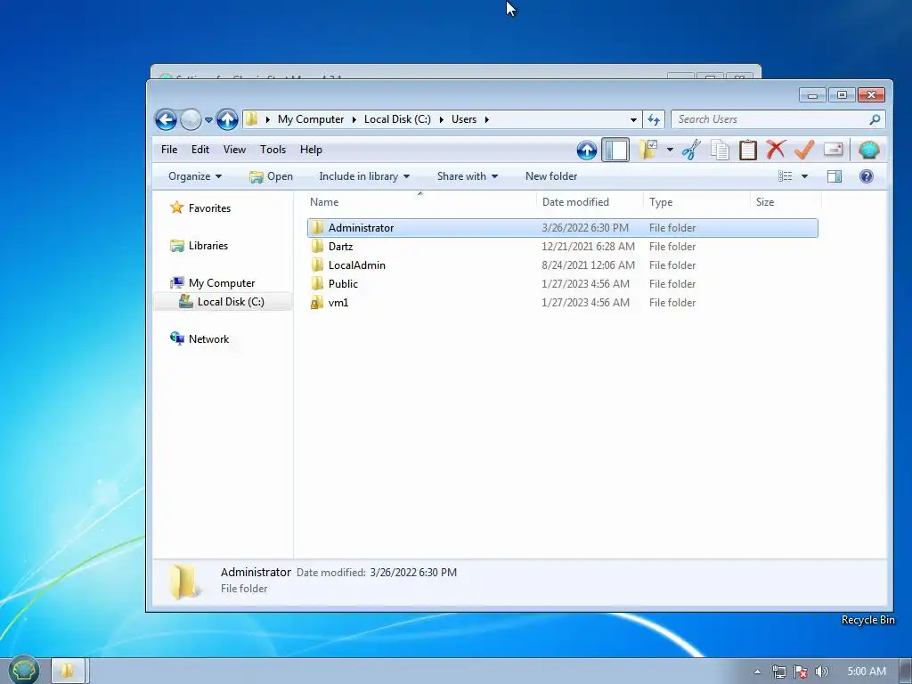Select Favorites in the navigation pane
This screenshot has height=684, width=912.
(x=209, y=208)
